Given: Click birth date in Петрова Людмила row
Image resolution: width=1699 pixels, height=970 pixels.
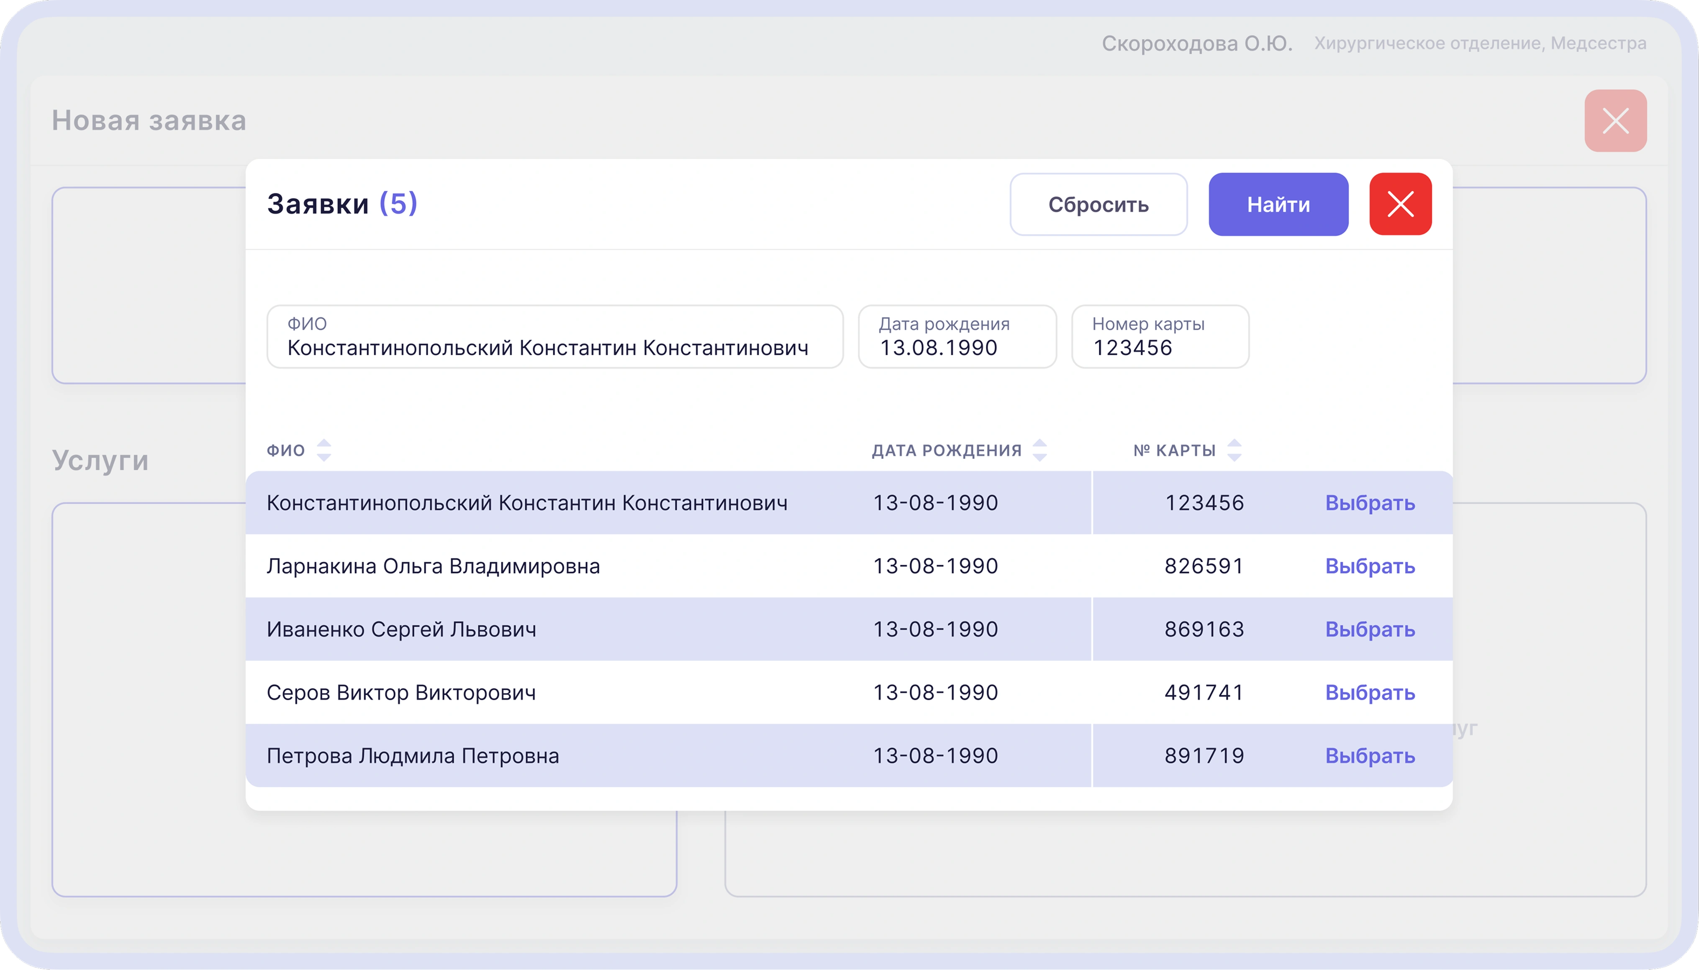Looking at the screenshot, I should 936,756.
